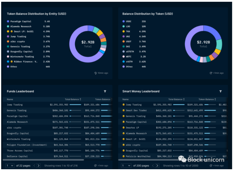This screenshot has height=171, width=233.
Task: Open Jump Trading row in Funds Leaderboard
Action: click(x=57, y=105)
